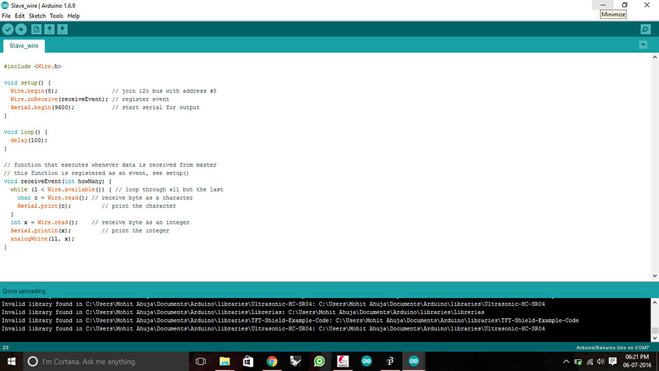Open a sketch using the up-arrow icon

(x=49, y=29)
